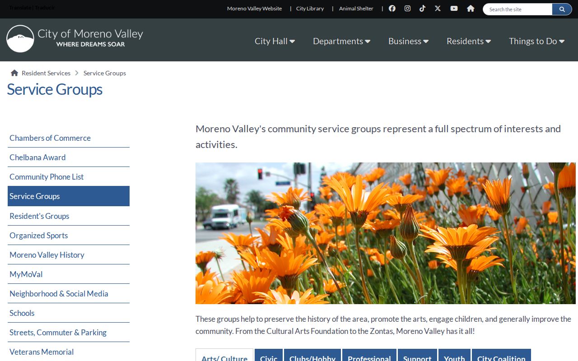Open the City Library link
The image size is (578, 361).
(310, 9)
